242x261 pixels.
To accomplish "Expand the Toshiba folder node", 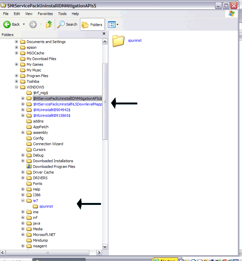I will pos(16,81).
